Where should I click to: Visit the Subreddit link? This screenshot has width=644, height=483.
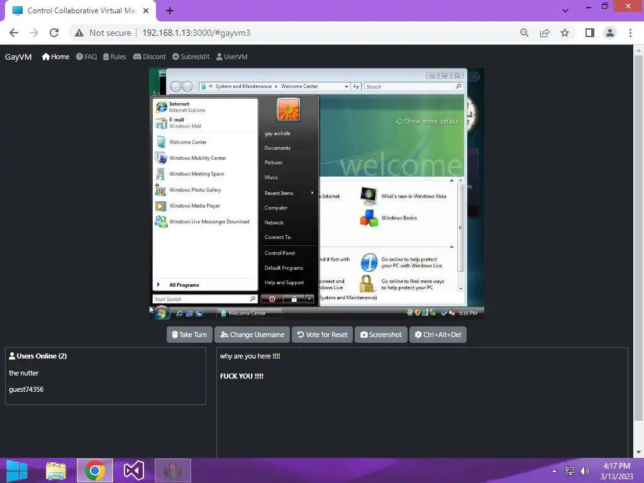point(191,57)
